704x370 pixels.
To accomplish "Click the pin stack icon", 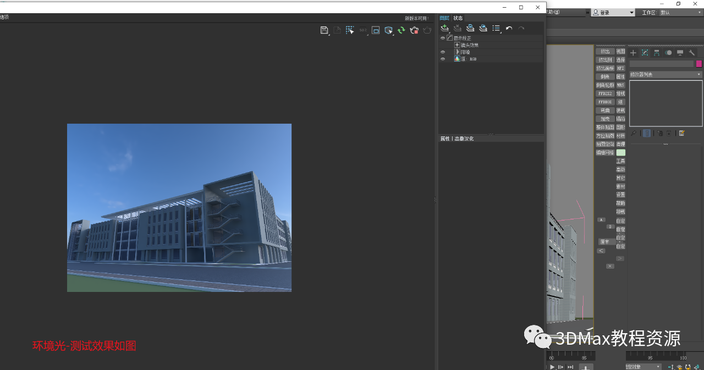I will click(x=634, y=133).
